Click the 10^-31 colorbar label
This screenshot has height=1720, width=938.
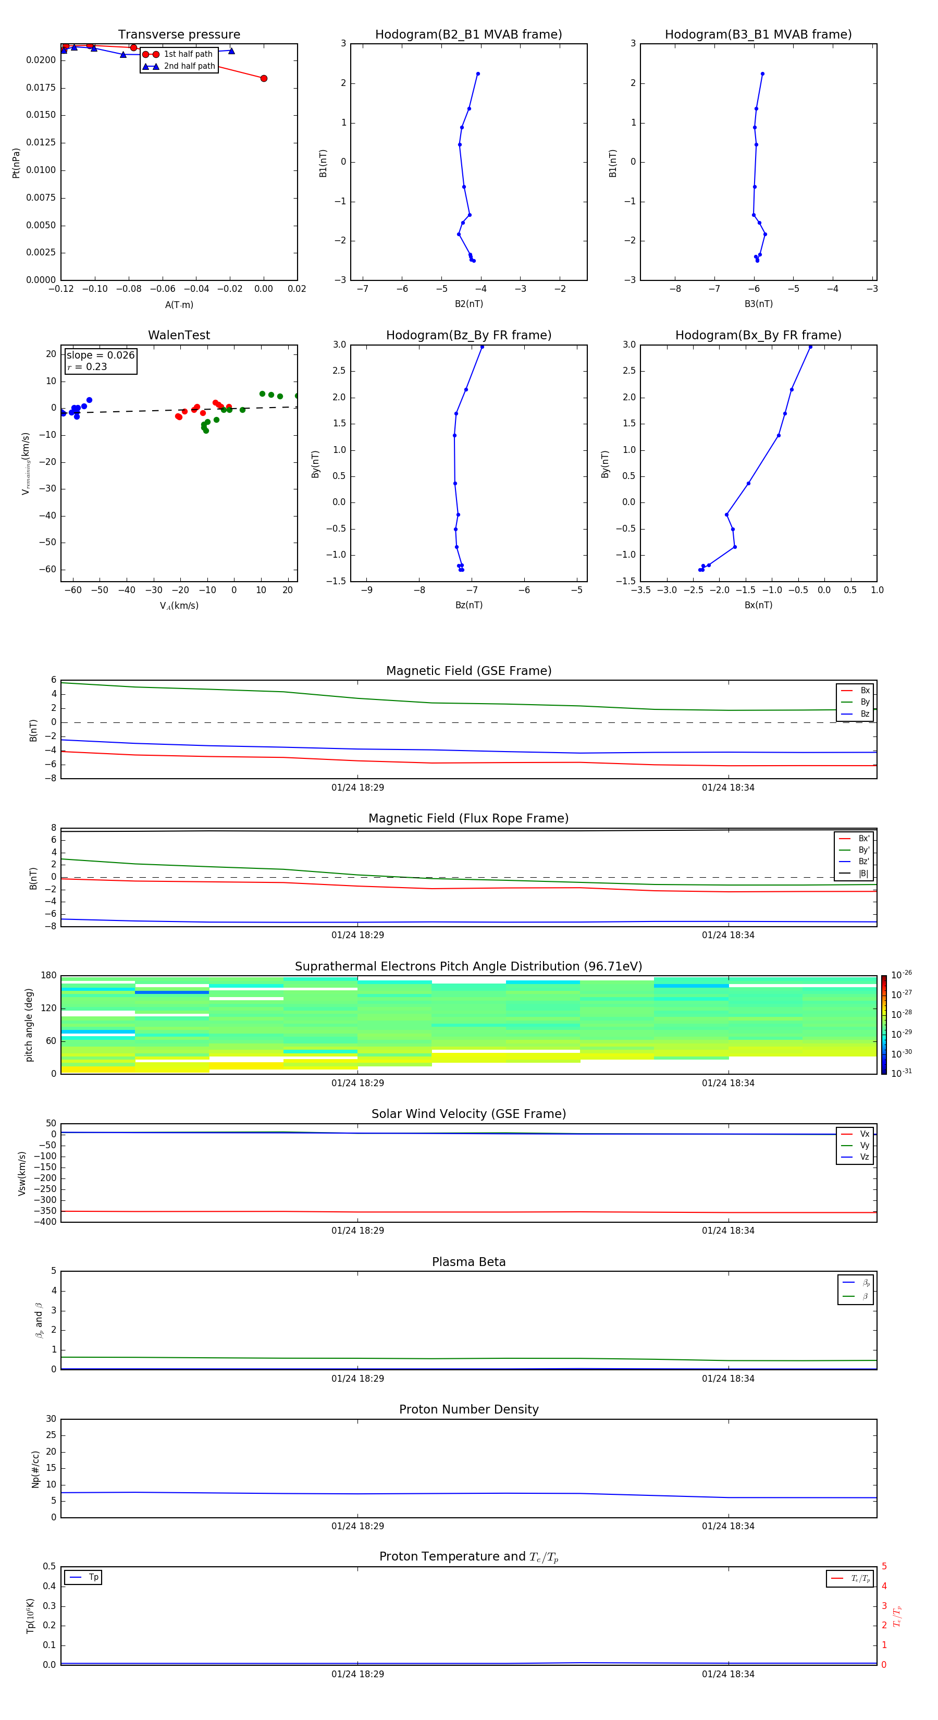902,1073
